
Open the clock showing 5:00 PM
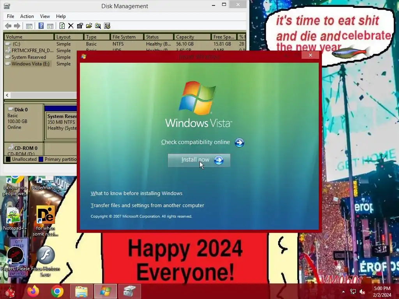tap(382, 292)
